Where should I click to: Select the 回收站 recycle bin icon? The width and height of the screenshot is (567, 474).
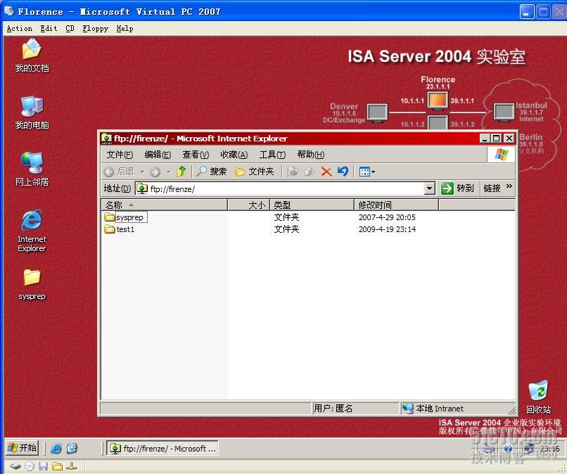pyautogui.click(x=538, y=397)
